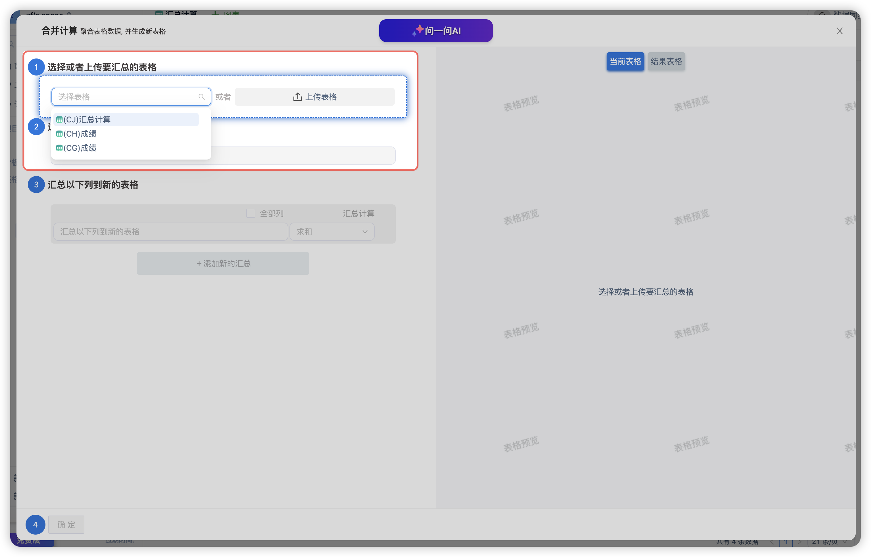Click the upload arrow icon in 上传表格
This screenshot has width=871, height=557.
297,97
